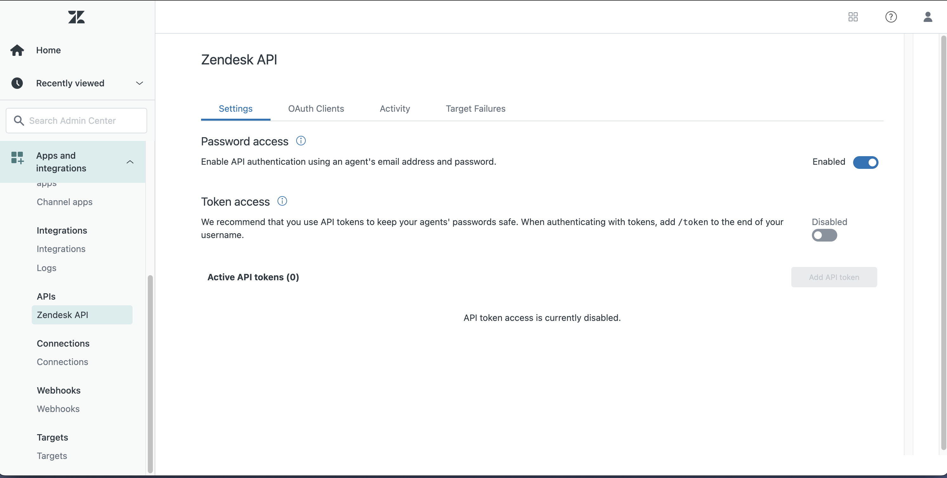Open the Connections page link
This screenshot has height=478, width=947.
tap(62, 362)
